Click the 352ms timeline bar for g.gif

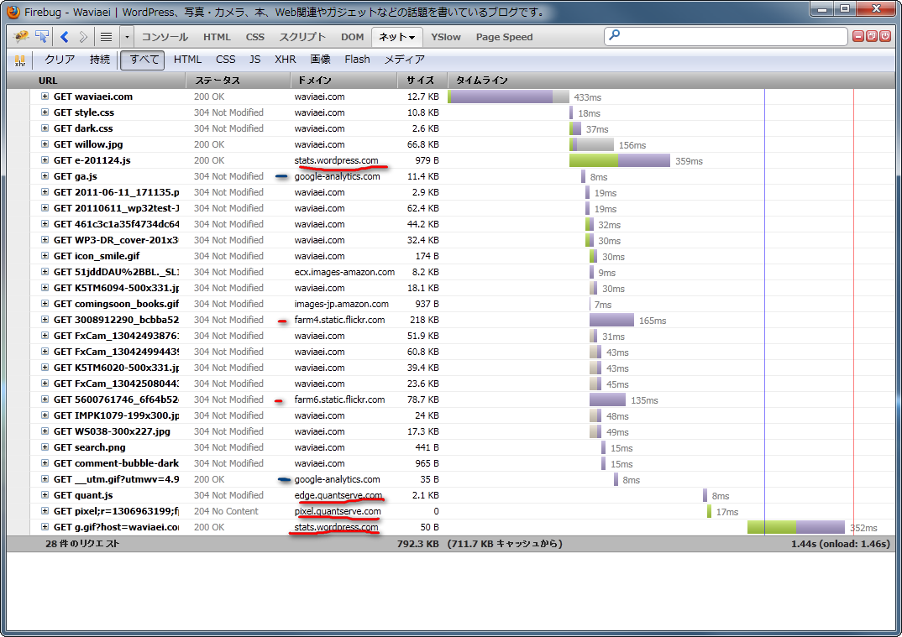coord(796,527)
